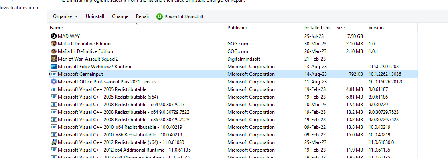Click the 792 KB size value
This screenshot has height=158, width=448.
point(356,74)
